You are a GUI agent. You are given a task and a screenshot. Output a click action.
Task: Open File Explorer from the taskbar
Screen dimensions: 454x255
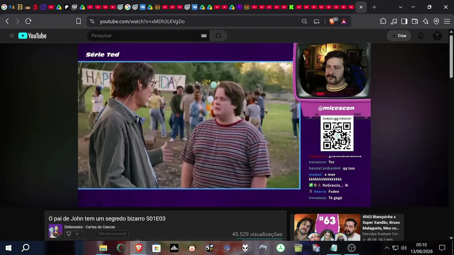[103, 248]
